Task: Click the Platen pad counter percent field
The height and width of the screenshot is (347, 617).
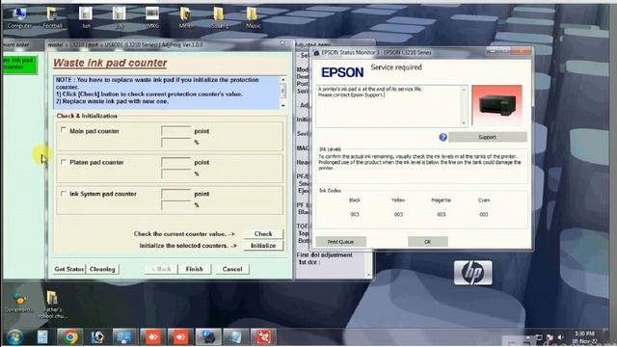Action: coord(175,173)
